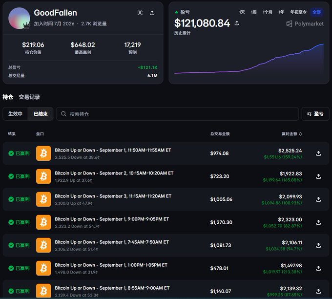Click the $1,270.30 total traded amount
The image size is (332, 299).
tap(221, 222)
